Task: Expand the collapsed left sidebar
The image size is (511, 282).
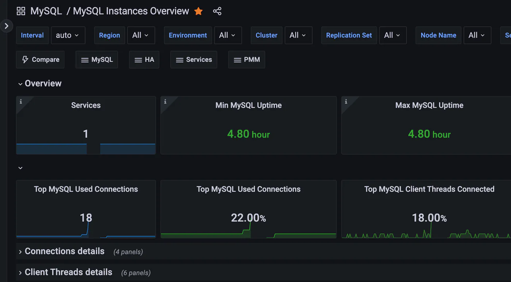Action: click(x=7, y=26)
